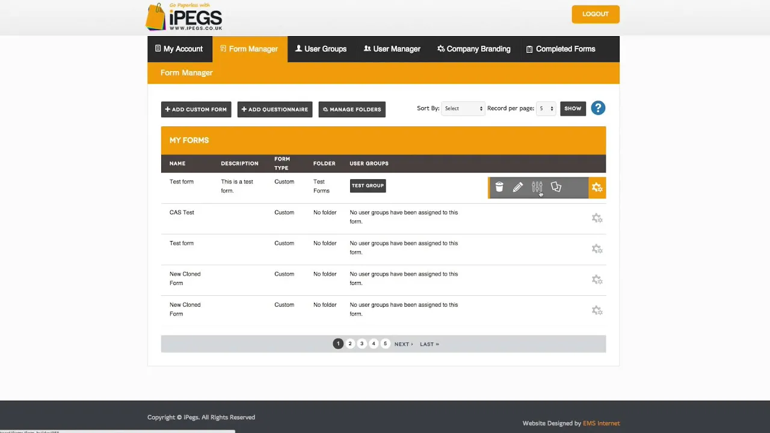
Task: Click the active orange gear icon
Action: [597, 188]
